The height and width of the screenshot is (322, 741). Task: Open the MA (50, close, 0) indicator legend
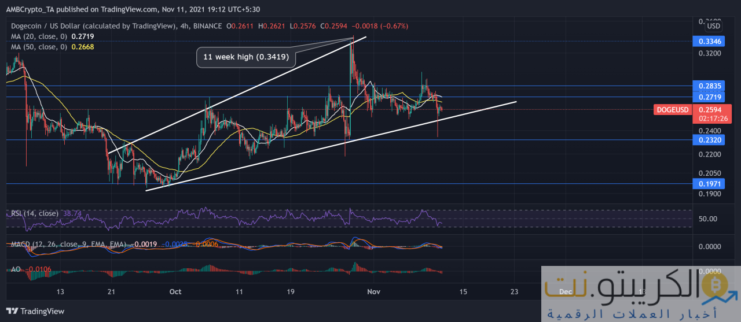[x=39, y=46]
